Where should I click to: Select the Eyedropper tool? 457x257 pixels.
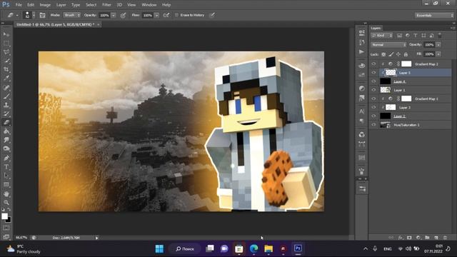[x=6, y=79]
